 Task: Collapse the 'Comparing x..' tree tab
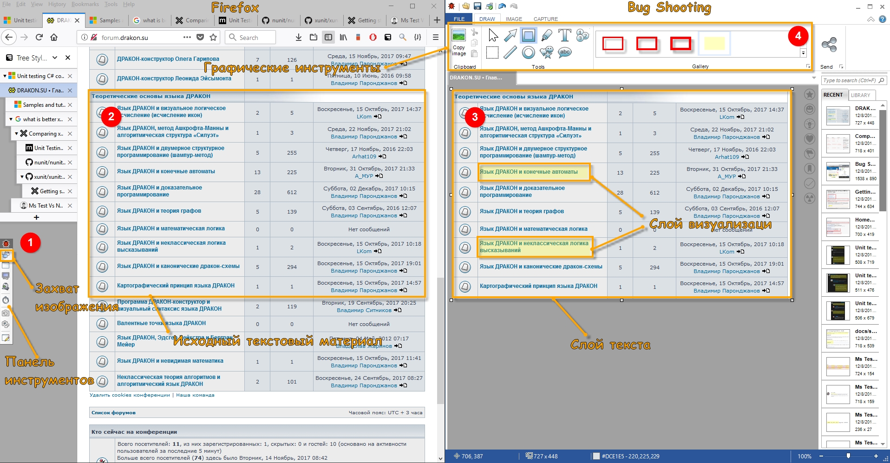17,134
